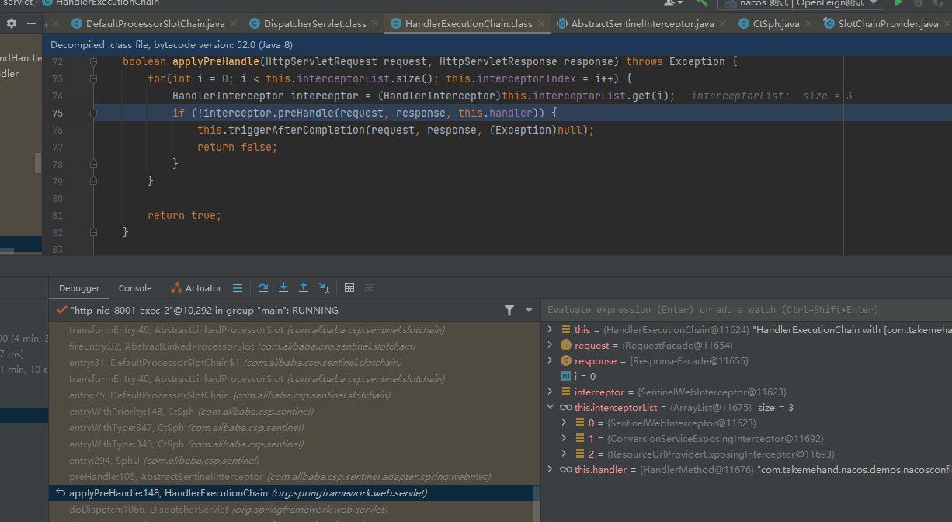Select frame entry:75, DefaultProcessorSlotChain
The width and height of the screenshot is (952, 522).
coord(291,395)
